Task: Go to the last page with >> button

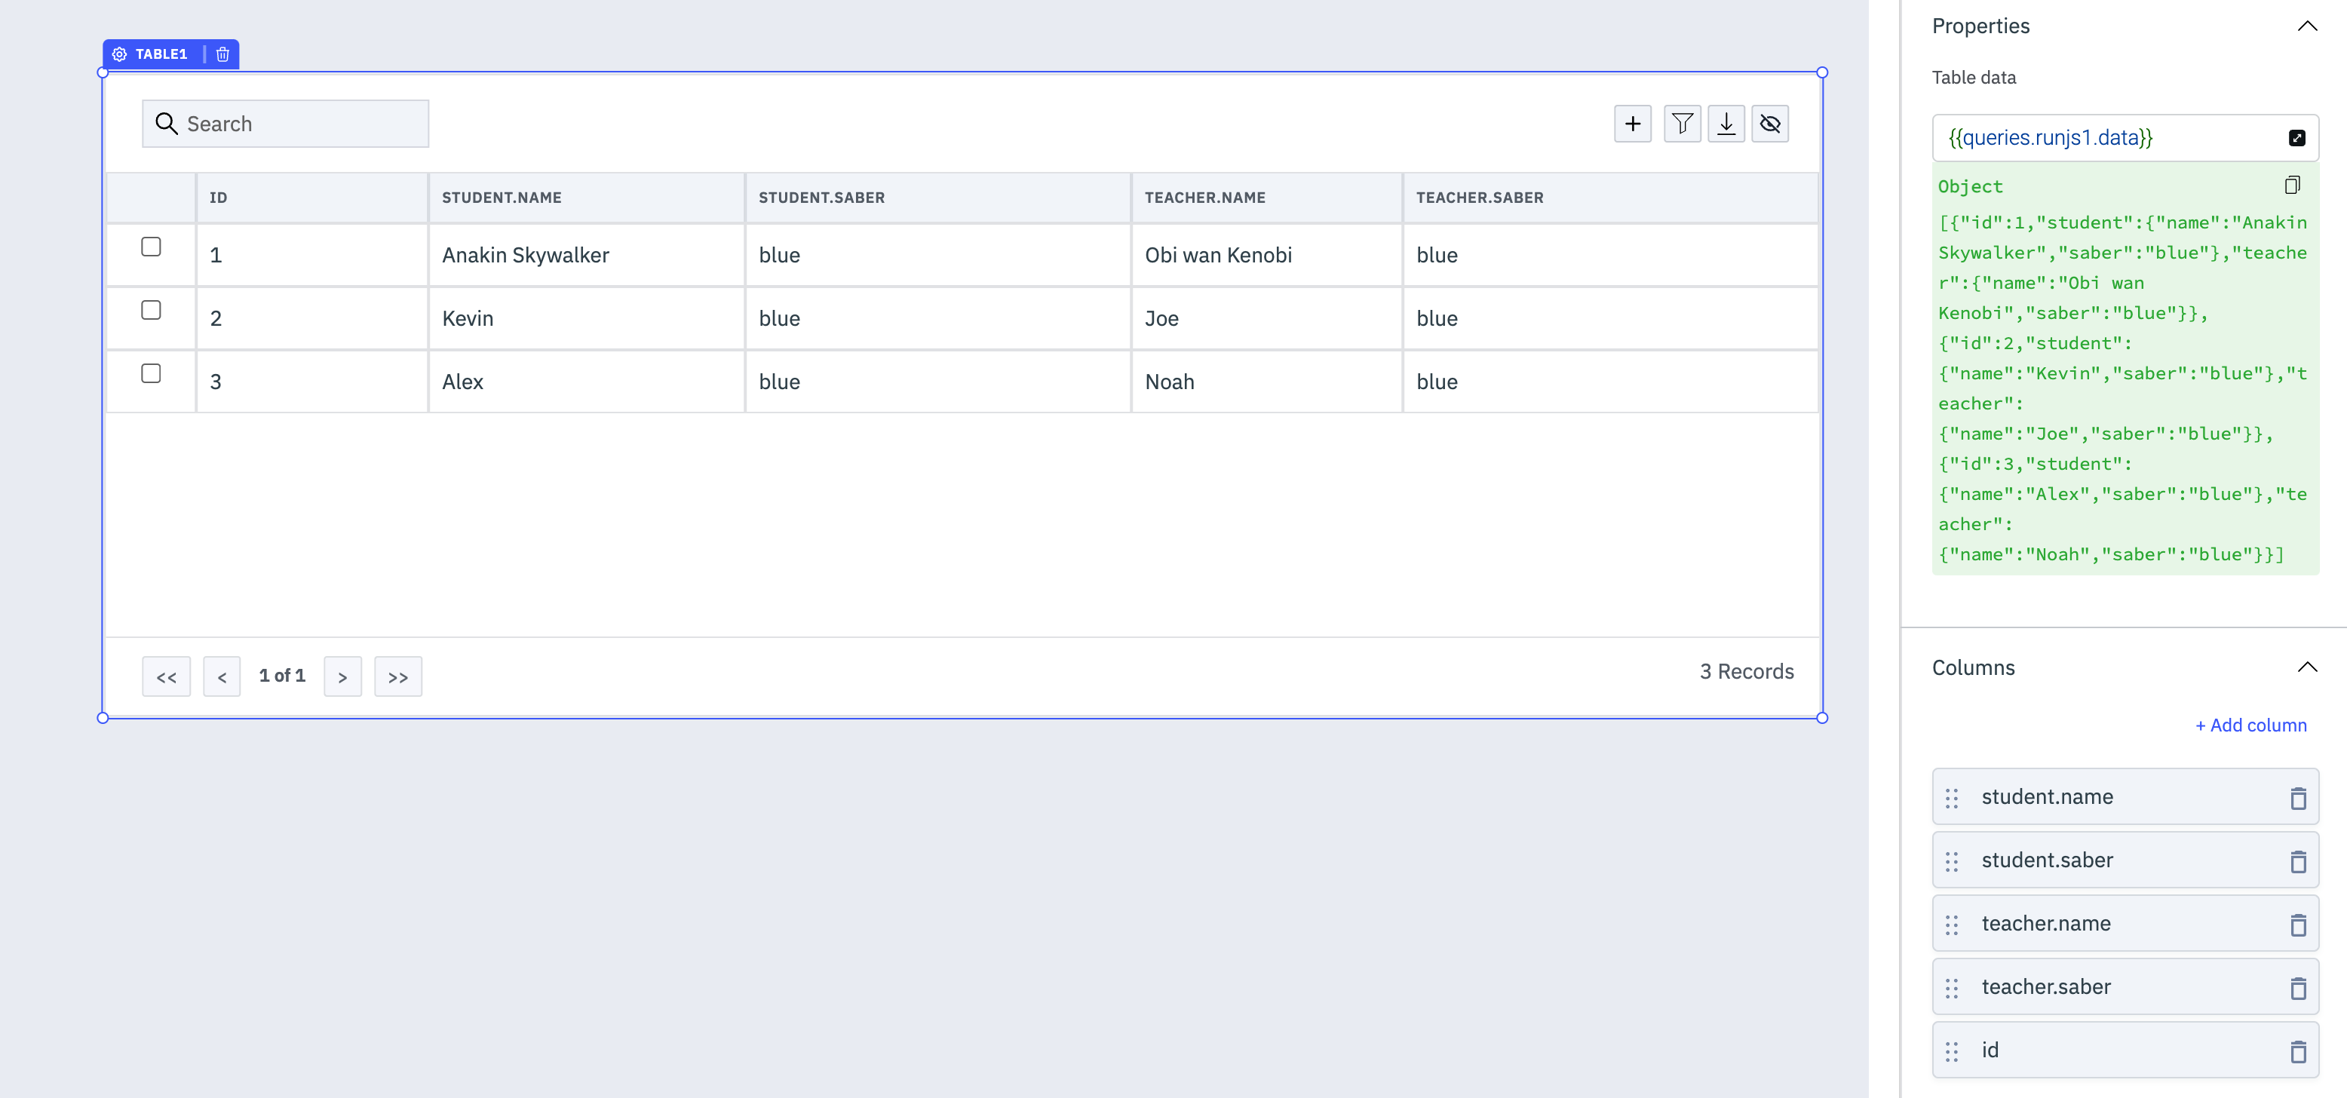Action: 397,677
